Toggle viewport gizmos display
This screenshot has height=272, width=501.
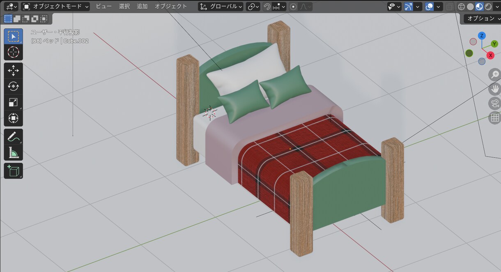point(409,7)
